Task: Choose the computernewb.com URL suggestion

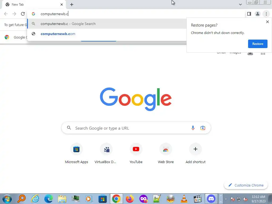Action: pyautogui.click(x=107, y=34)
